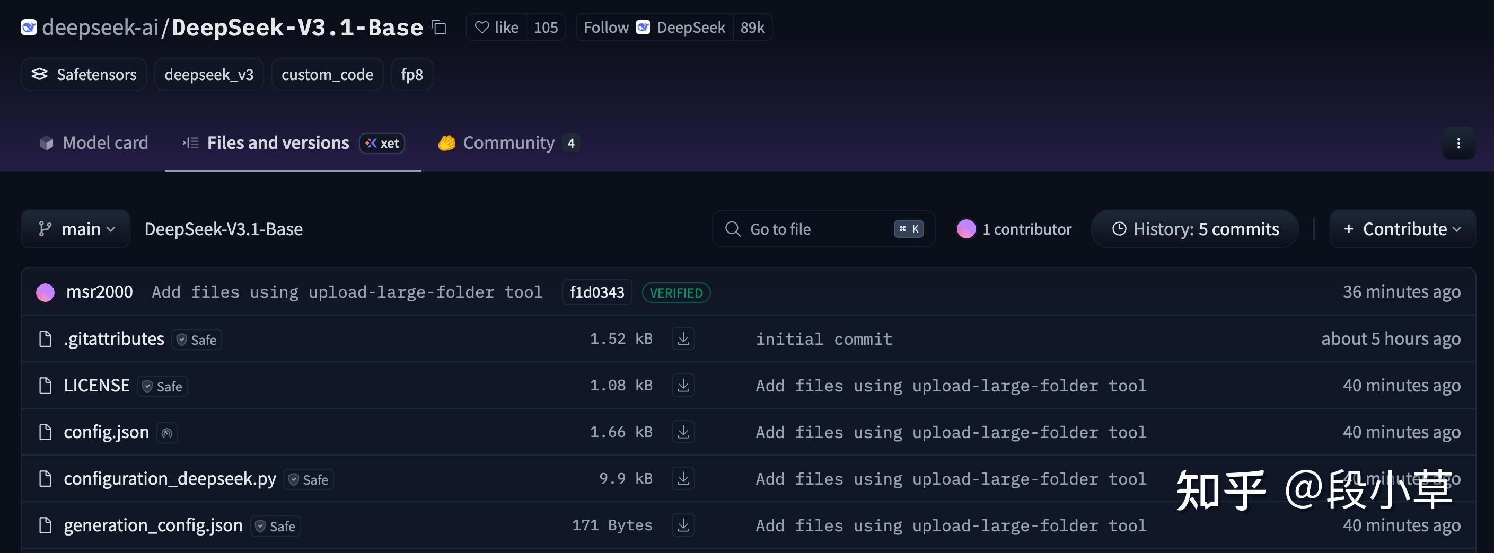The height and width of the screenshot is (553, 1494).
Task: Click the xet storage badge
Action: point(382,142)
